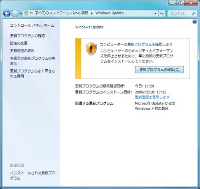This screenshot has width=200, height=189.
Task: Open help with the blue question icon
Action: pyautogui.click(x=195, y=22)
